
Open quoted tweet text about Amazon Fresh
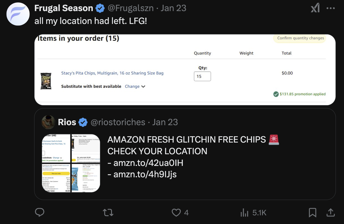pos(193,157)
